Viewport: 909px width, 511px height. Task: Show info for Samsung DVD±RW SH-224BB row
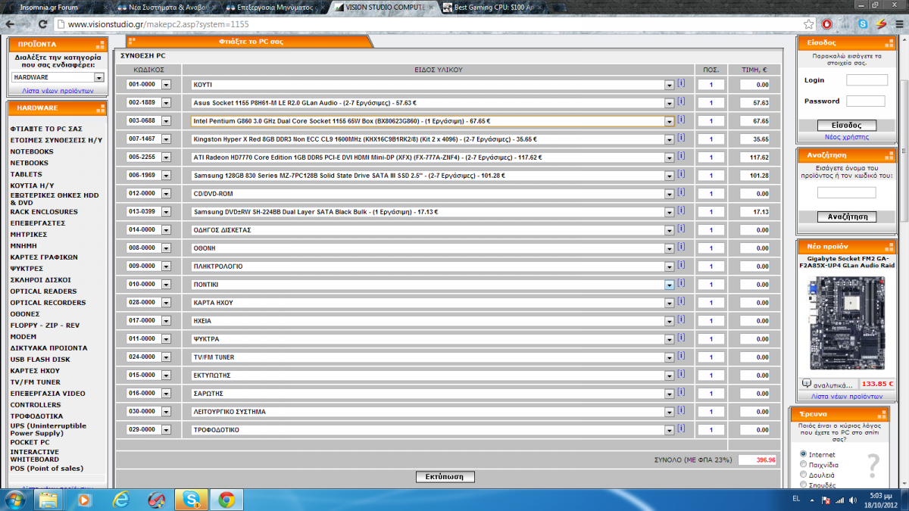click(x=681, y=211)
